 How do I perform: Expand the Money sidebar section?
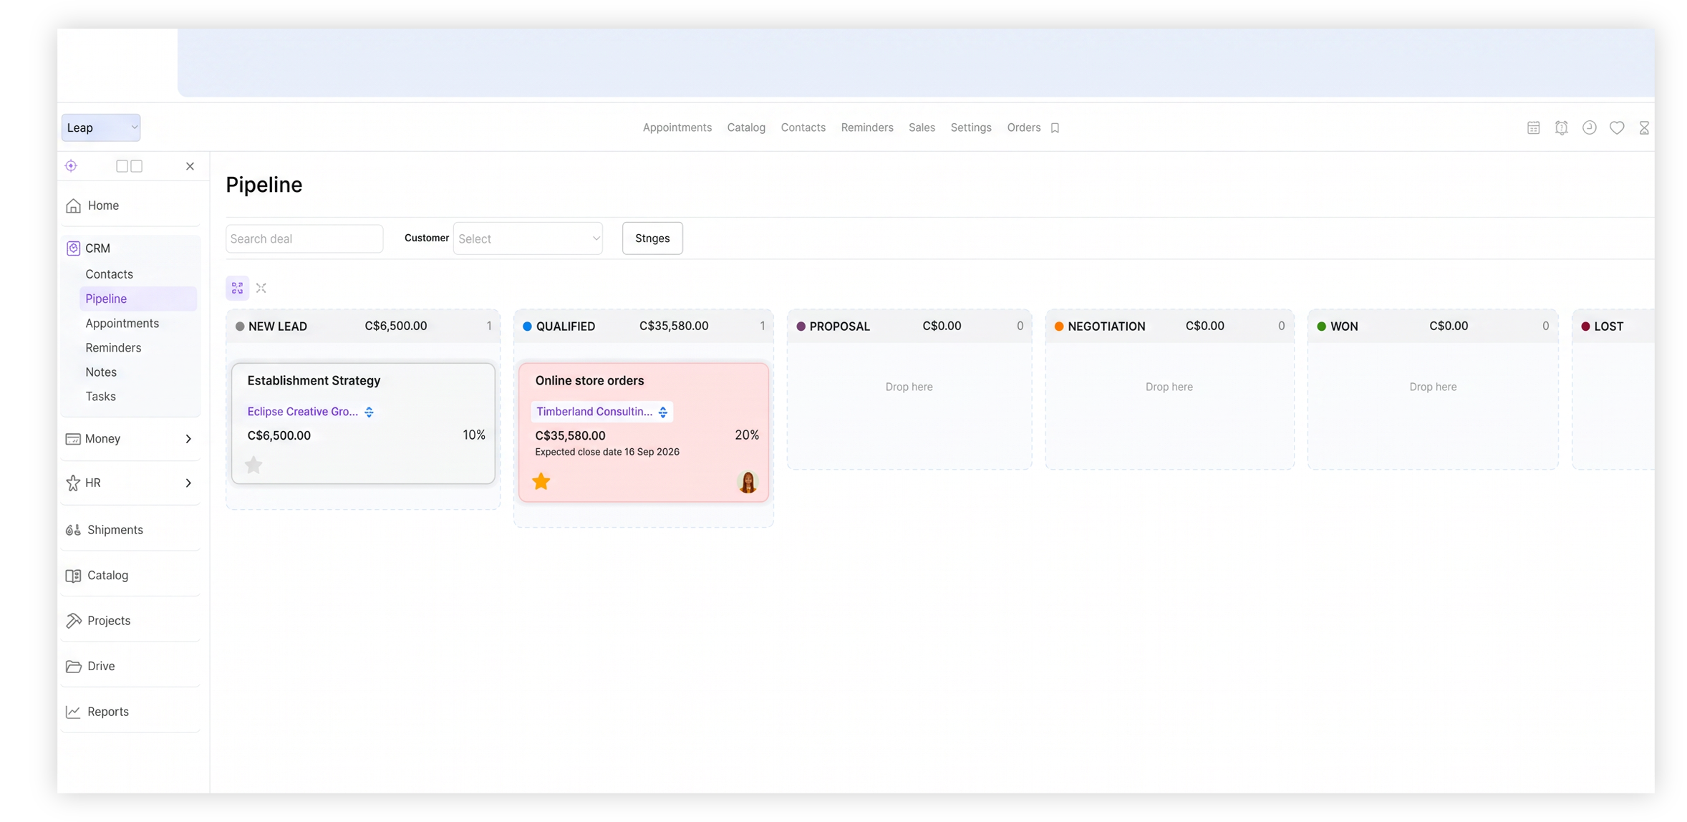click(x=130, y=439)
